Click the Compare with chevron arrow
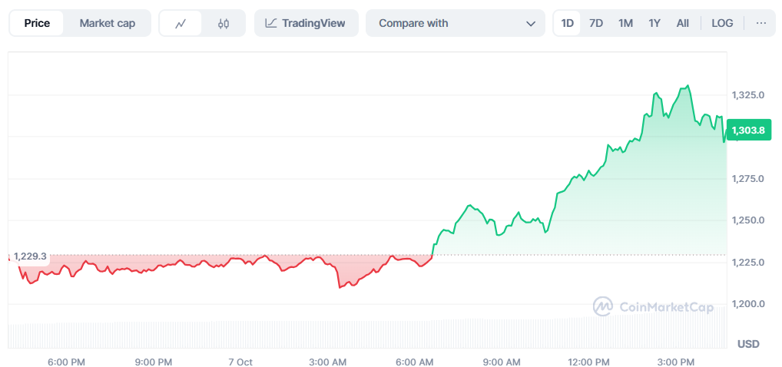Viewport: 782px width, 367px height. (530, 23)
